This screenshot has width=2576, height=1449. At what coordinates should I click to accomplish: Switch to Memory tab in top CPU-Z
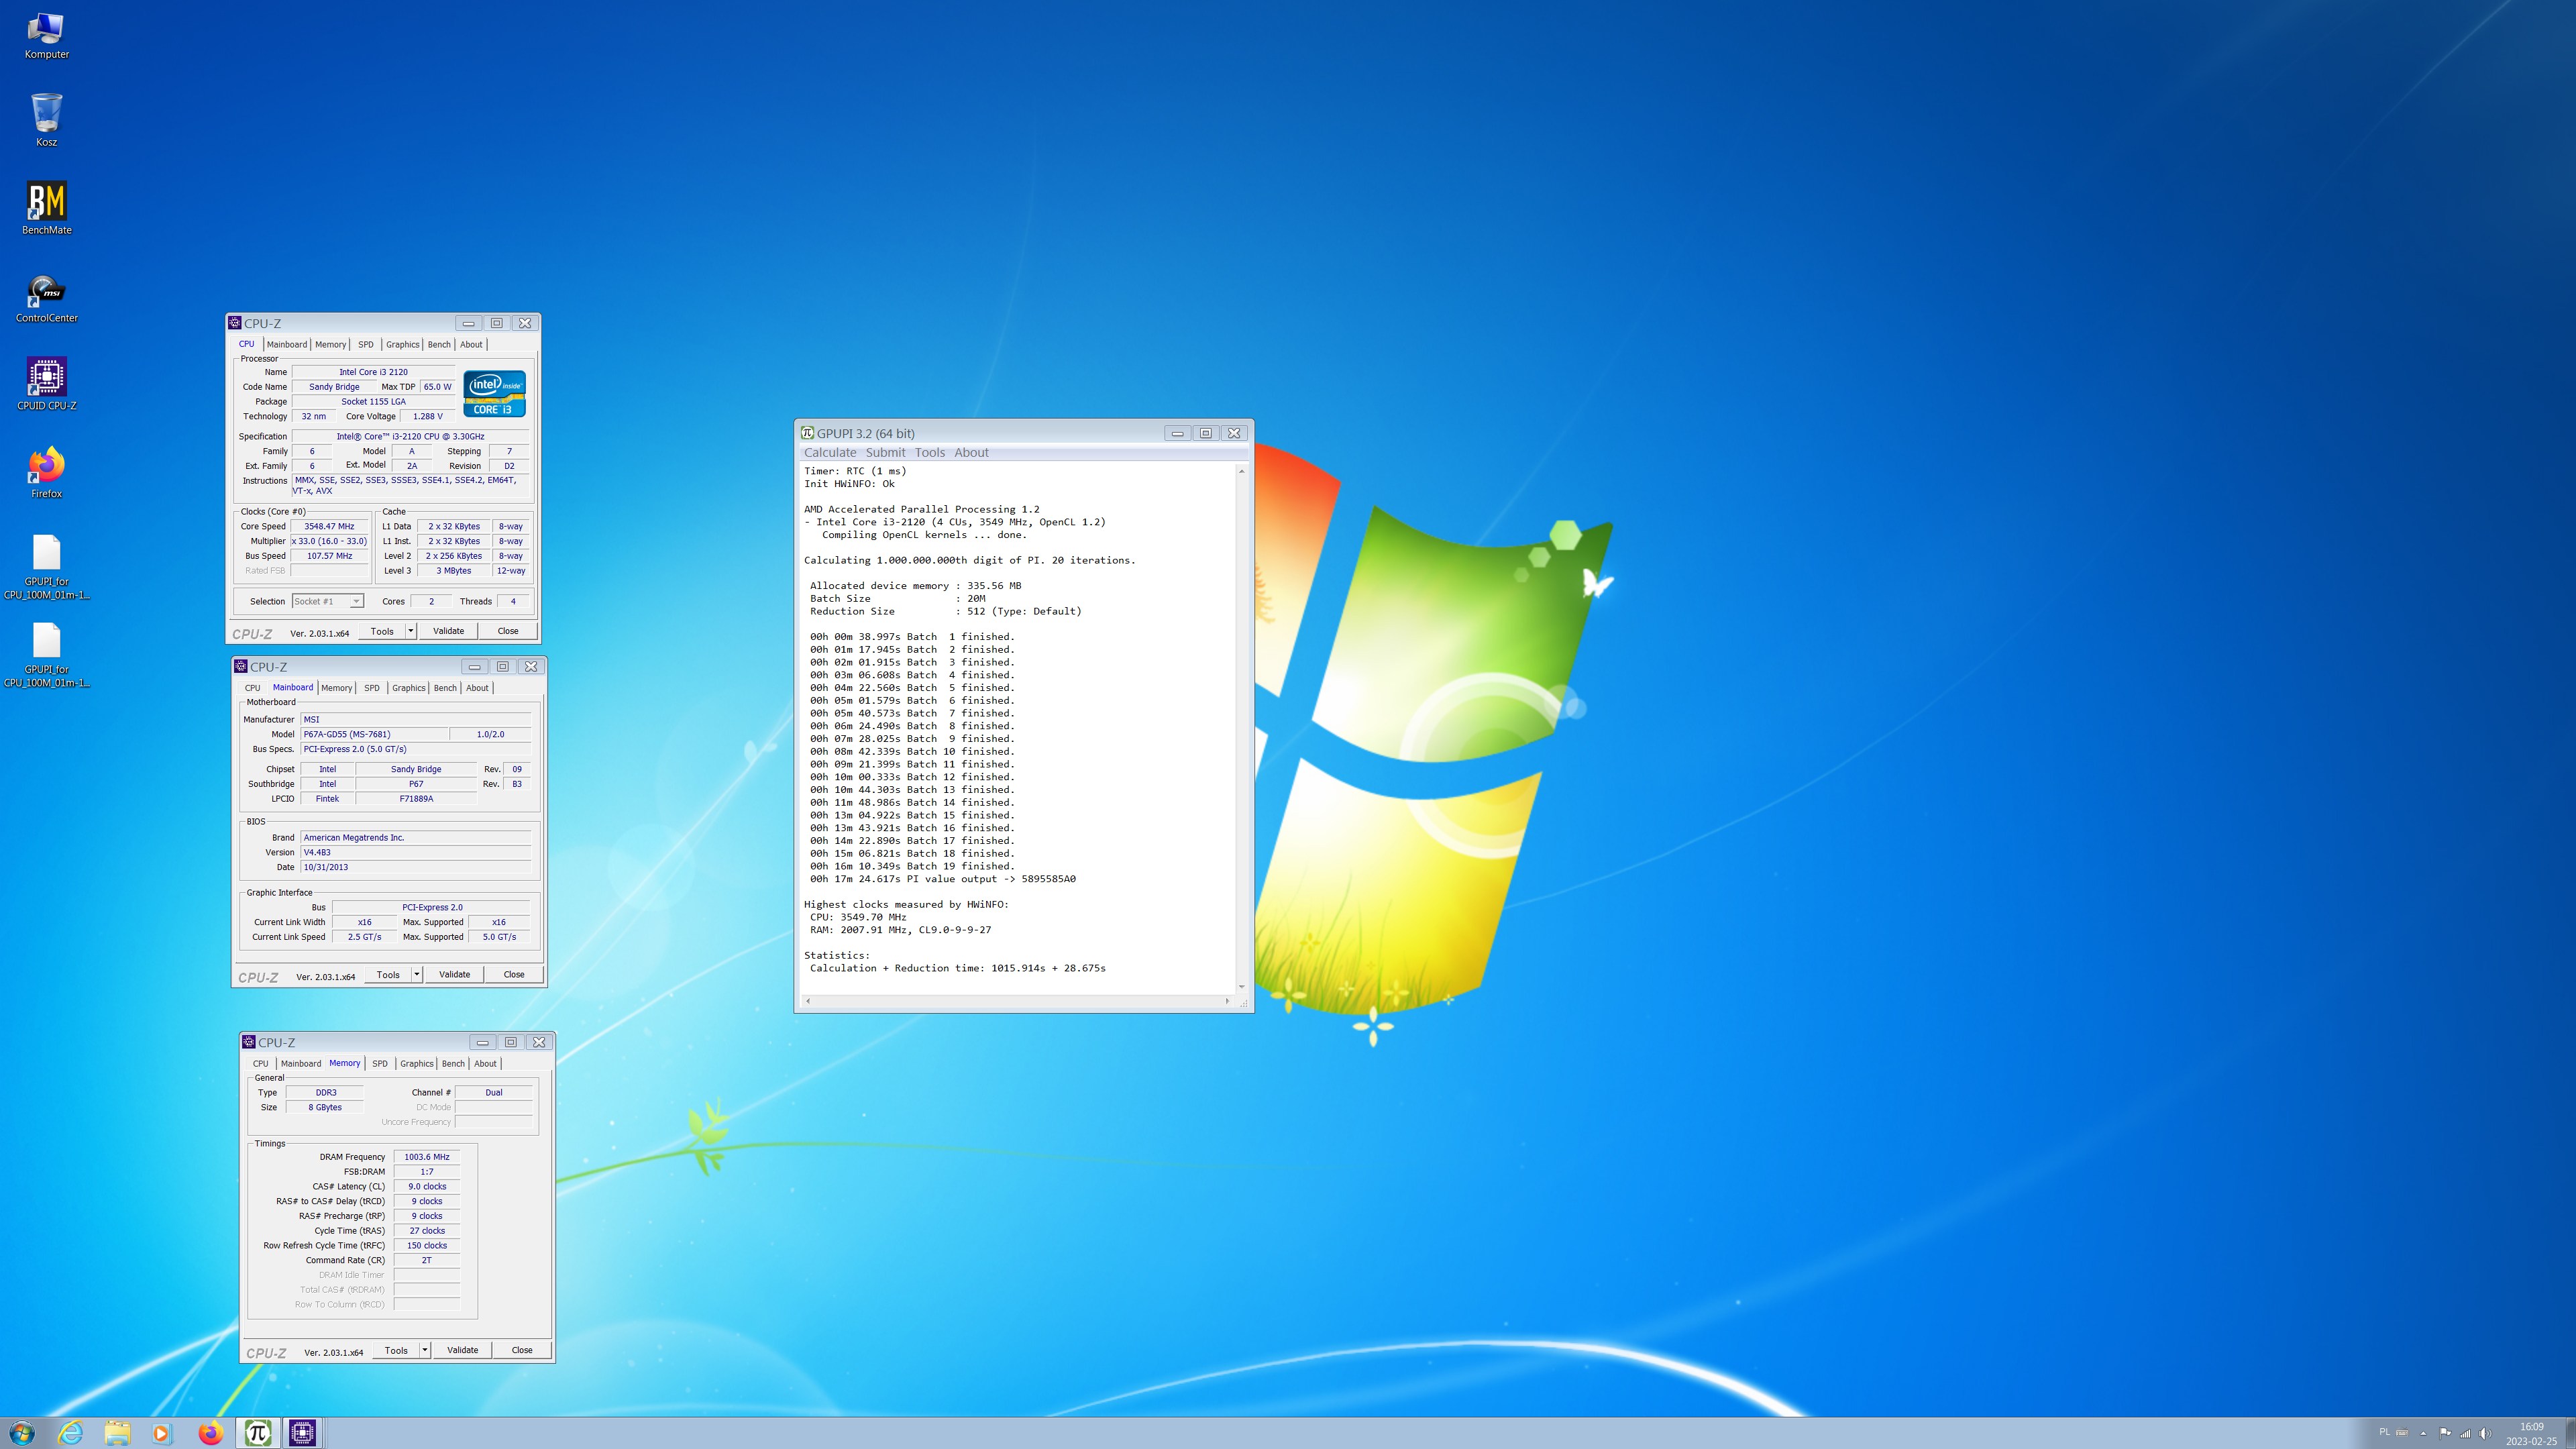point(330,344)
